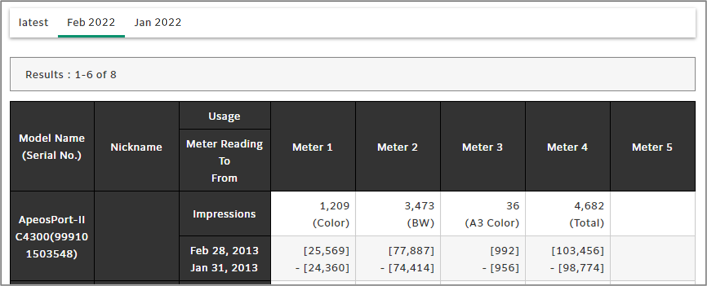Click the Meter 3 column header
707x286 pixels.
coord(482,147)
